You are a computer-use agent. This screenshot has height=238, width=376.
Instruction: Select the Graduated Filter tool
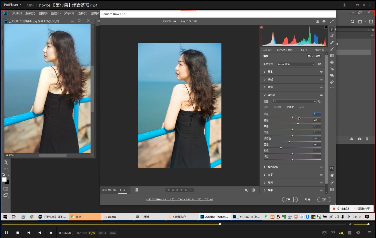pyautogui.click(x=332, y=56)
